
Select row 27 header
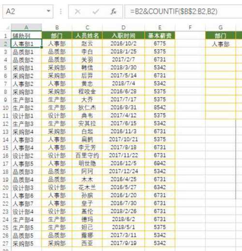coord(5,244)
